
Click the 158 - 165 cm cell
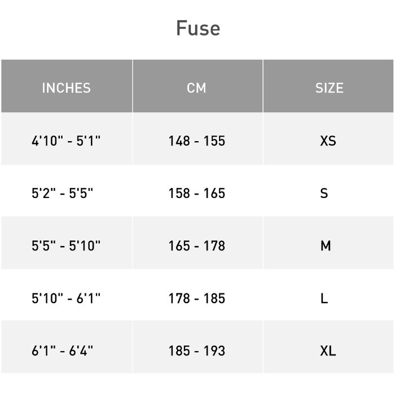[196, 193]
